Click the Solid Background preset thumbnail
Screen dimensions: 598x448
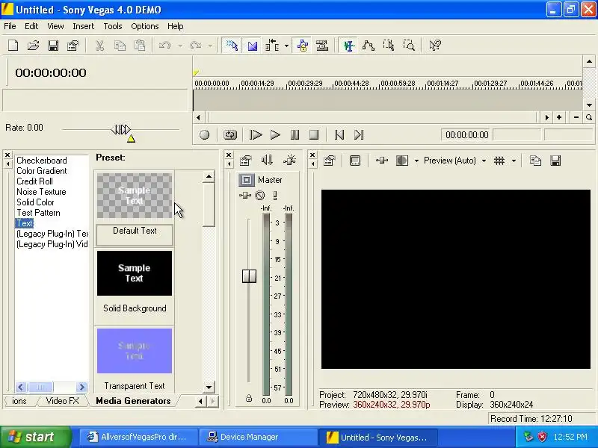[x=135, y=273]
